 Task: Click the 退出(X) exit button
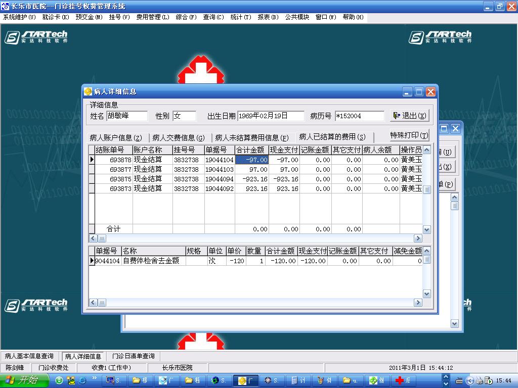[409, 116]
